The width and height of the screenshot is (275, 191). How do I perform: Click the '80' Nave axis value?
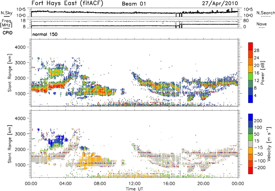coord(246,21)
